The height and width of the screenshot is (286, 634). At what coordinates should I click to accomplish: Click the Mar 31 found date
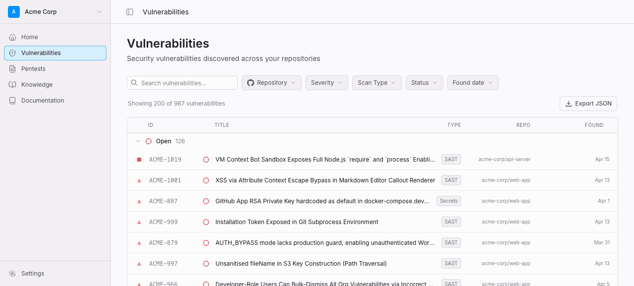(x=602, y=243)
